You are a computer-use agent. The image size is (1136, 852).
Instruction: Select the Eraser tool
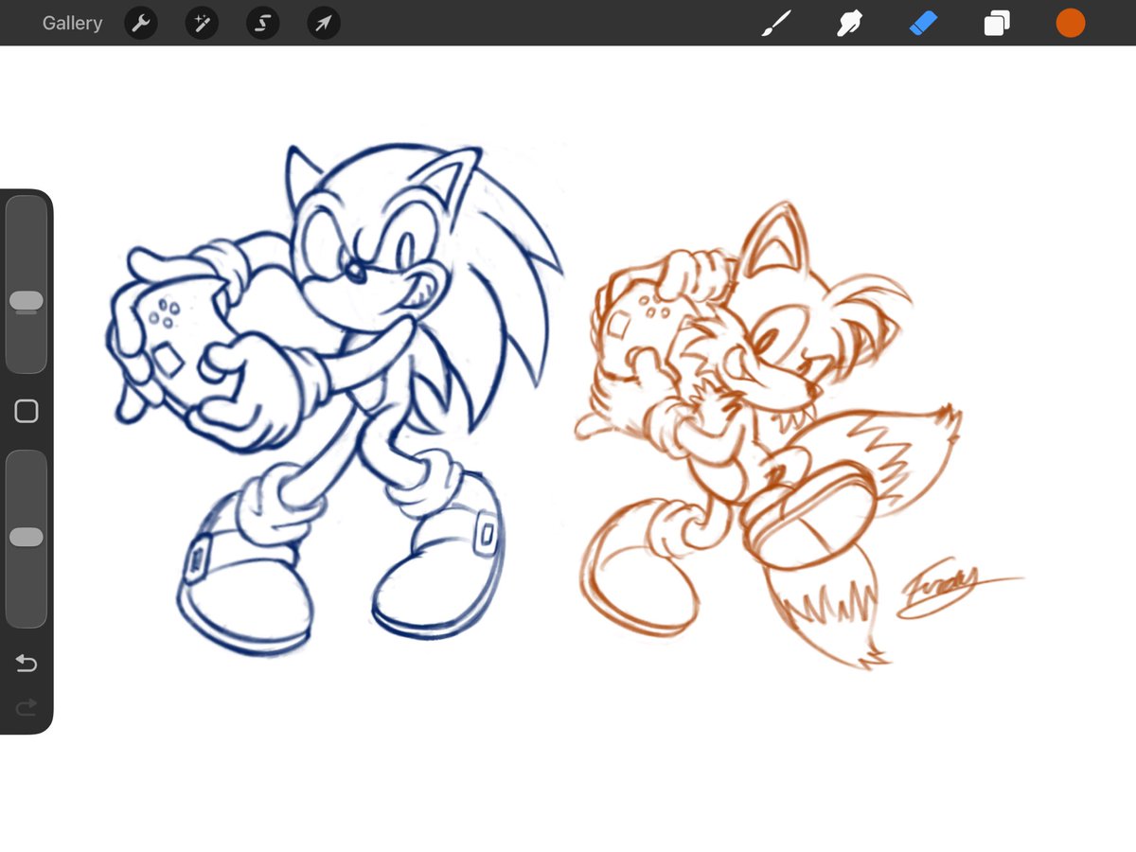[923, 24]
